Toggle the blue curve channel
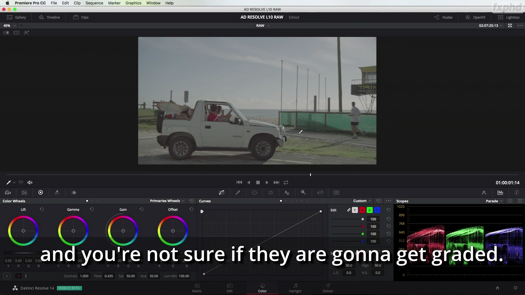 click(x=377, y=210)
